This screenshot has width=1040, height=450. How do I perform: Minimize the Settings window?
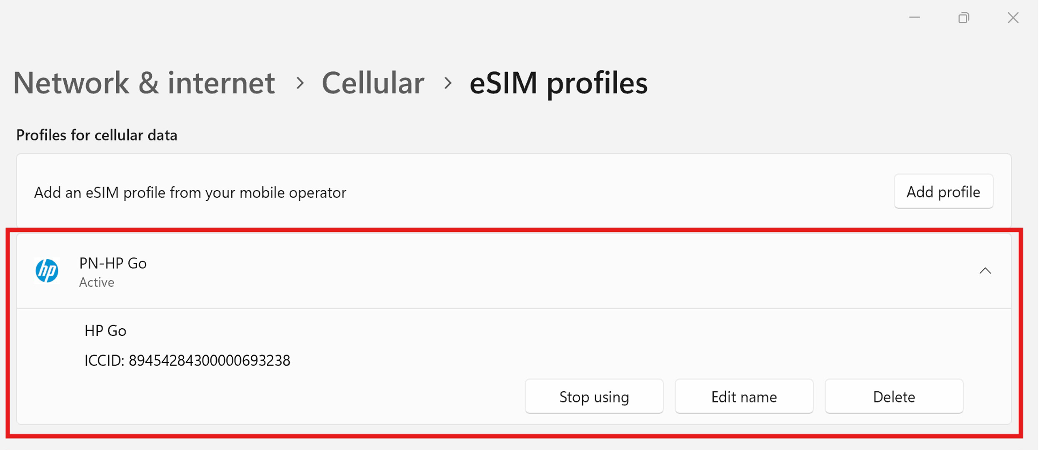click(915, 17)
